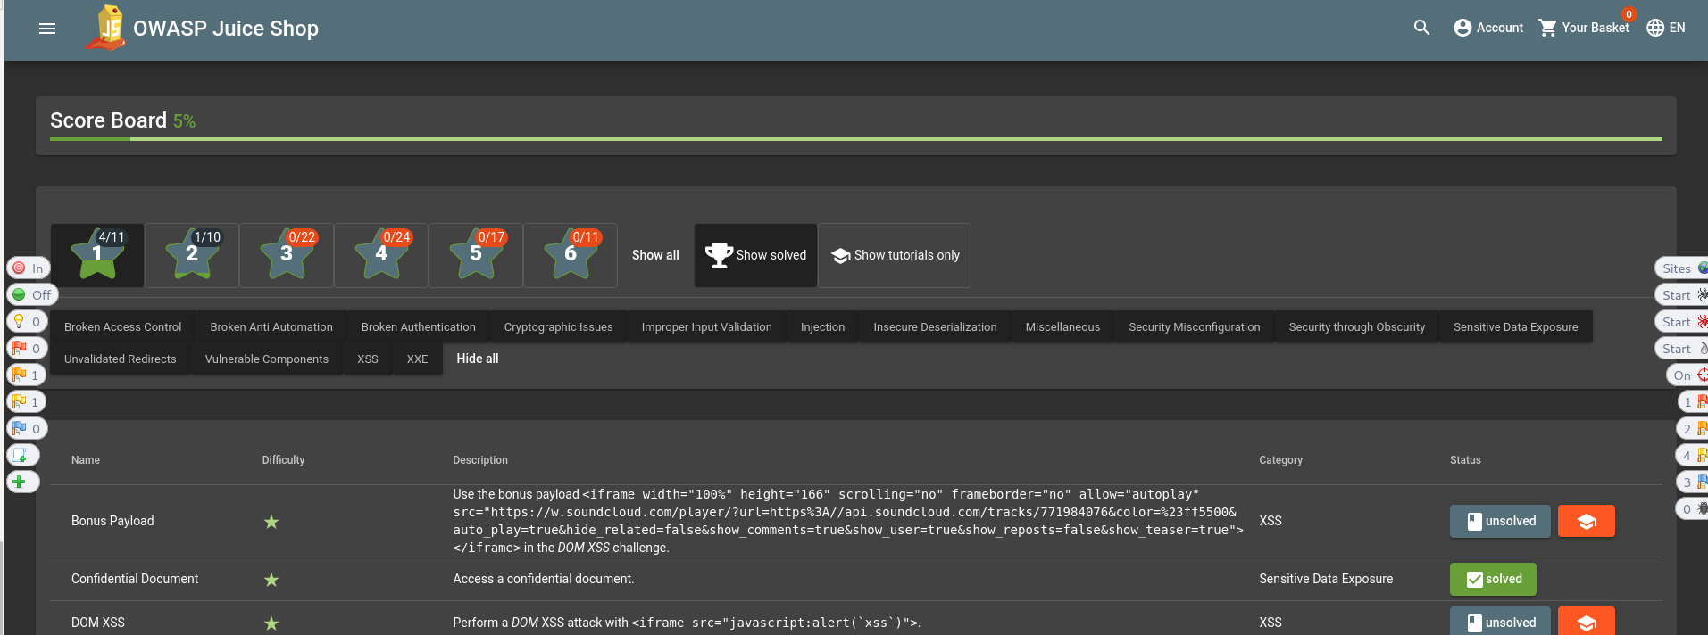Select the Miscellaneous category
Viewport: 1708px width, 635px height.
[1062, 326]
